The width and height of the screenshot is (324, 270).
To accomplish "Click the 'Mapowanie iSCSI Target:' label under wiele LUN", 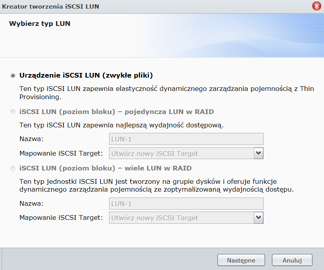I will 61,217.
